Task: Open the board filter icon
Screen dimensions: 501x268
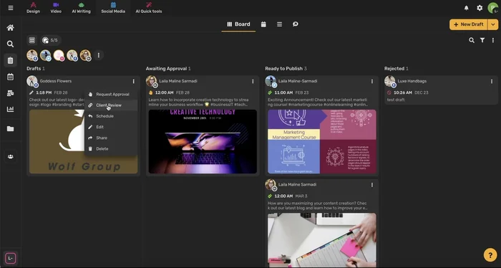Action: pos(482,40)
